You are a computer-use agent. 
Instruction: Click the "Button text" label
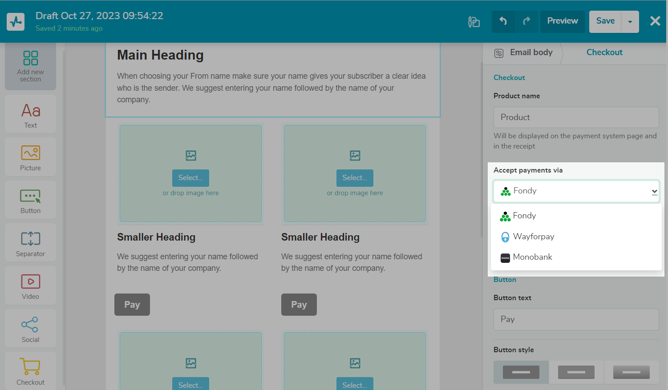click(512, 298)
